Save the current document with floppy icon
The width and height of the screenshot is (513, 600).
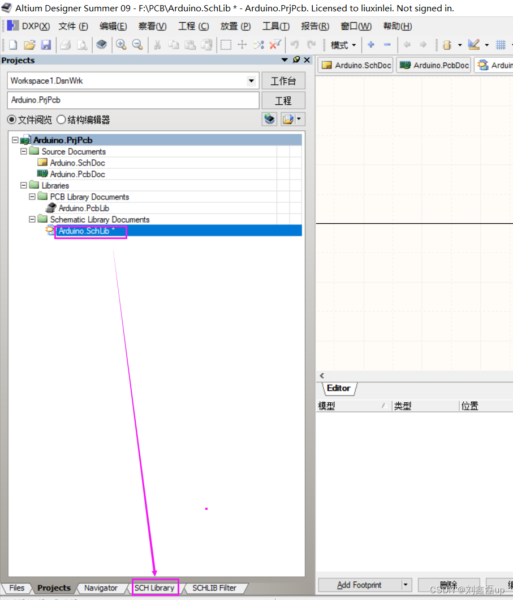(x=46, y=45)
